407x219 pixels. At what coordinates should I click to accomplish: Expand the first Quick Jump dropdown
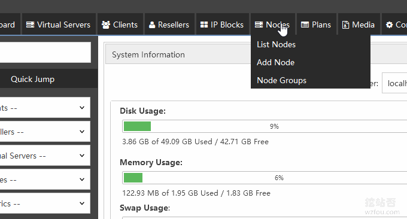click(45, 108)
